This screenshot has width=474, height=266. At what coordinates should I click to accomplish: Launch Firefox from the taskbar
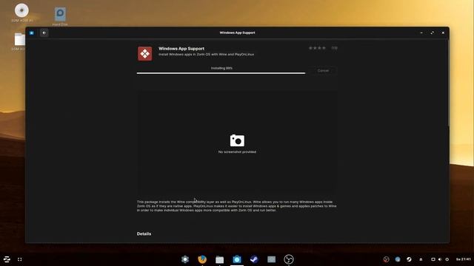pyautogui.click(x=202, y=259)
